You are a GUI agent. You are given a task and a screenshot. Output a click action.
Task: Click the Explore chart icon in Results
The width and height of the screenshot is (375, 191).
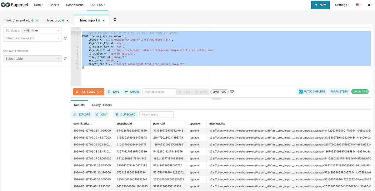[74, 114]
